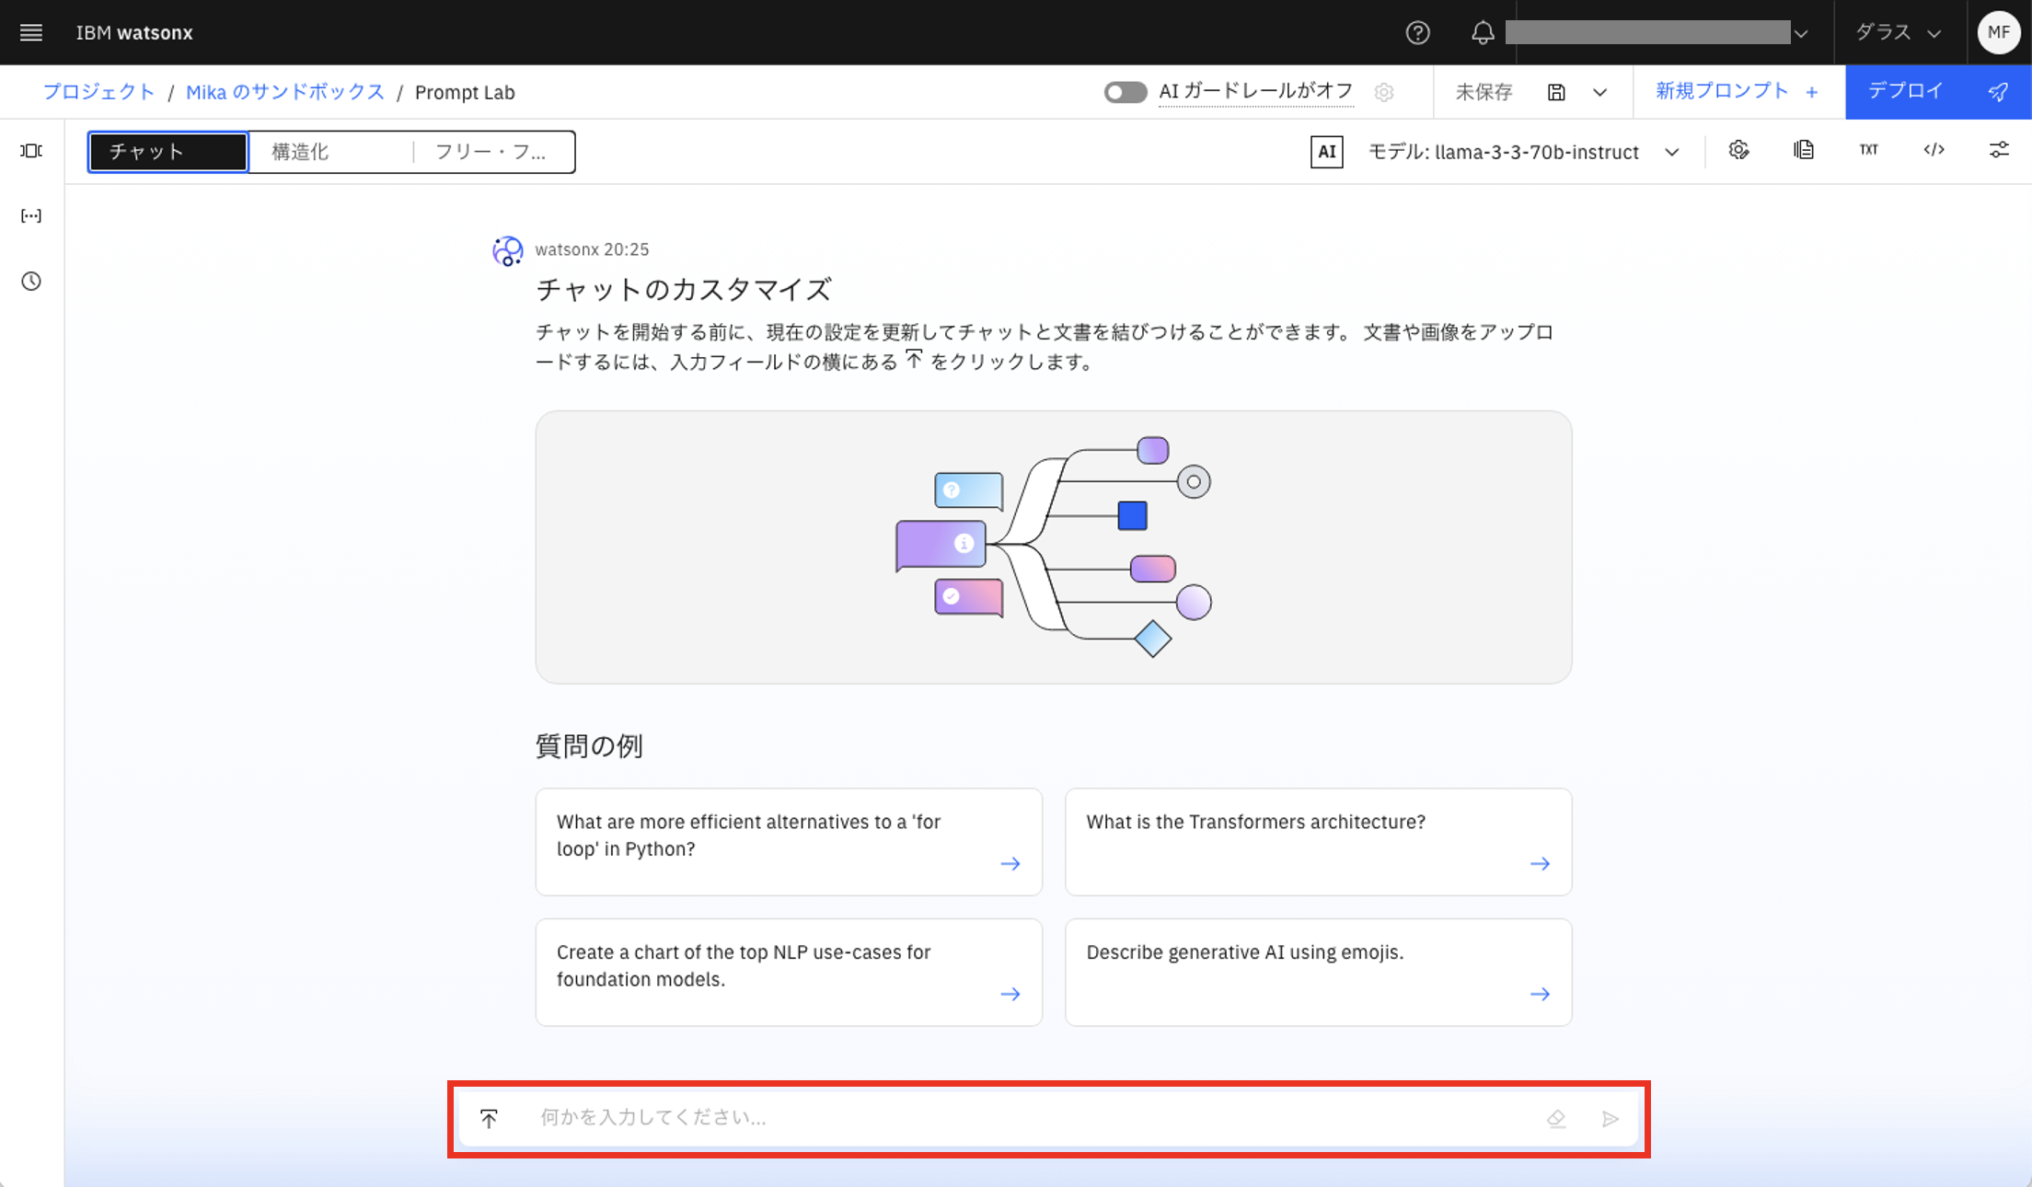Open the プロジェクト breadcrumb link
This screenshot has height=1187, width=2032.
[98, 92]
